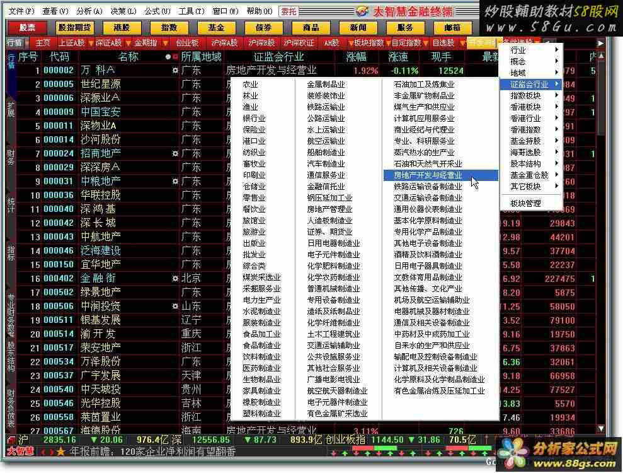The image size is (623, 473).
Task: Click the 大智慧 logo in the status bar
Action: tap(21, 452)
